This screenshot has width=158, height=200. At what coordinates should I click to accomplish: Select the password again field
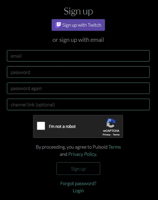(x=78, y=88)
